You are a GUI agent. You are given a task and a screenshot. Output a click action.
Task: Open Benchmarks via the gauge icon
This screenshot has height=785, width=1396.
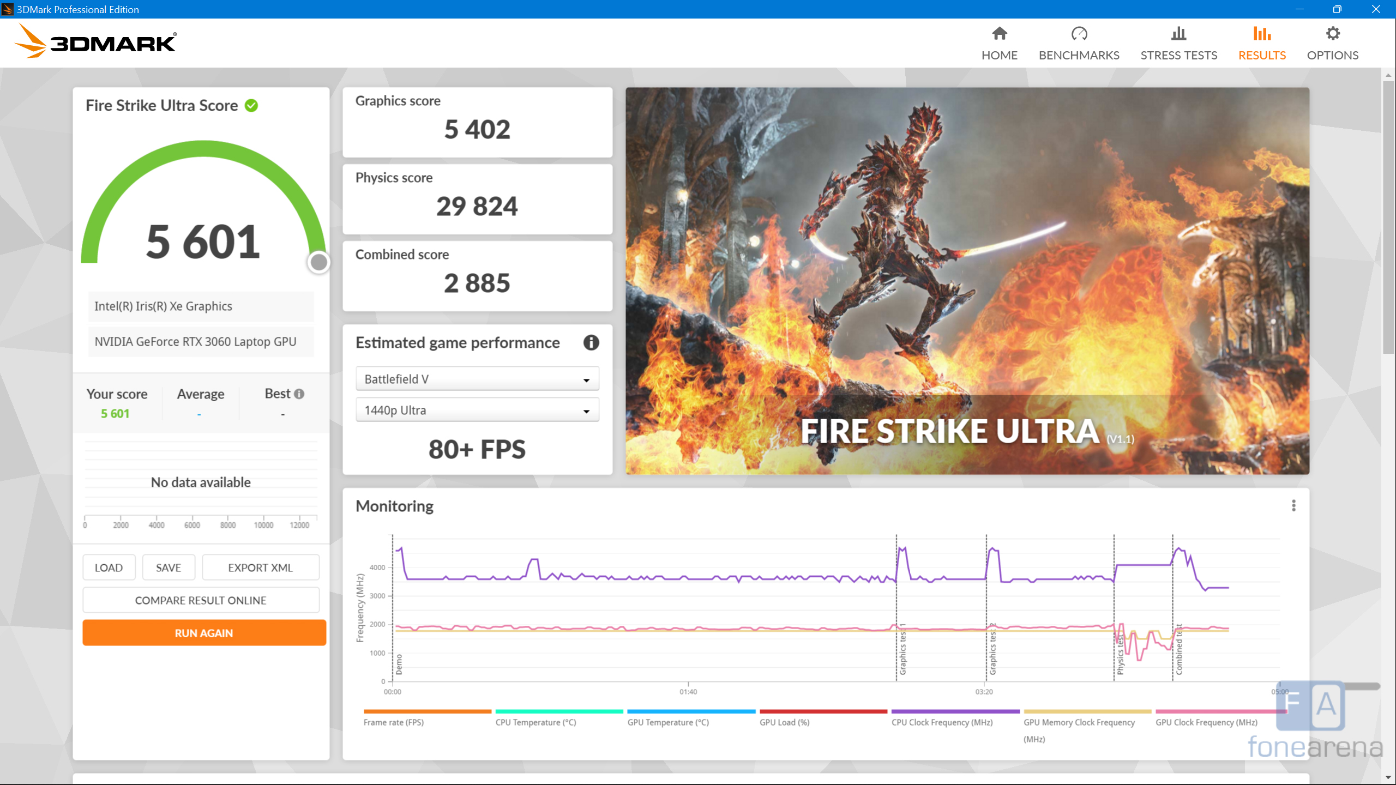point(1079,34)
